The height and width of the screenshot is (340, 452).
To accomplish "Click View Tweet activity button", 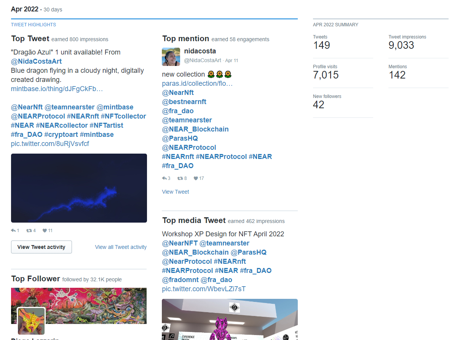I will pyautogui.click(x=41, y=247).
